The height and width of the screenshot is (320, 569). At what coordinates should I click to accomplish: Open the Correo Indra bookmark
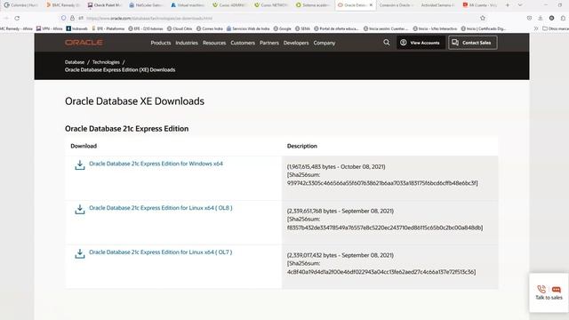pyautogui.click(x=210, y=28)
